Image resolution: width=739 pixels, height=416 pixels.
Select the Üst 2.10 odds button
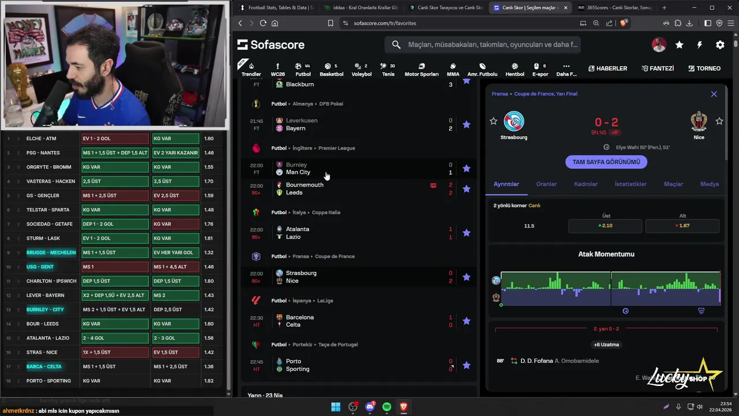click(x=605, y=226)
